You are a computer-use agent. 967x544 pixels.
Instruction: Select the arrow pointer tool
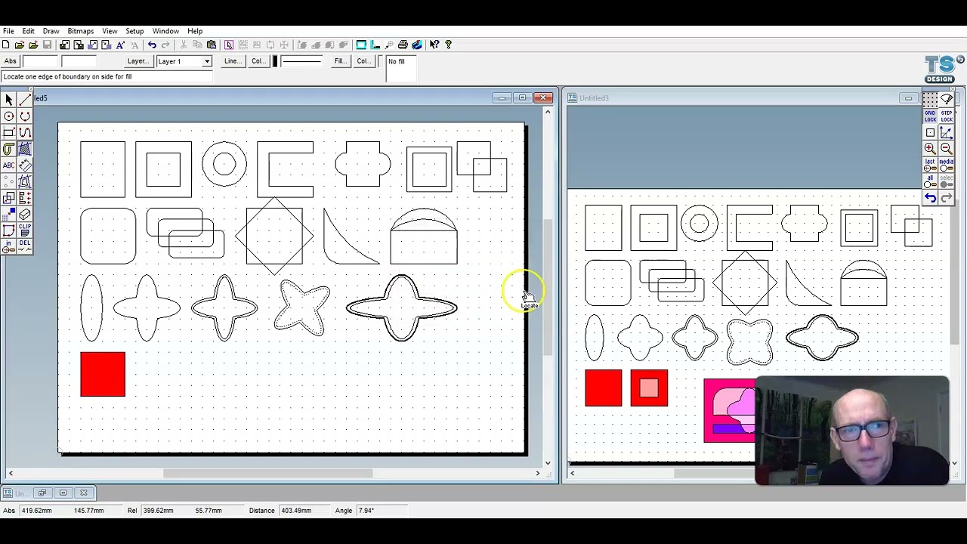[x=9, y=100]
